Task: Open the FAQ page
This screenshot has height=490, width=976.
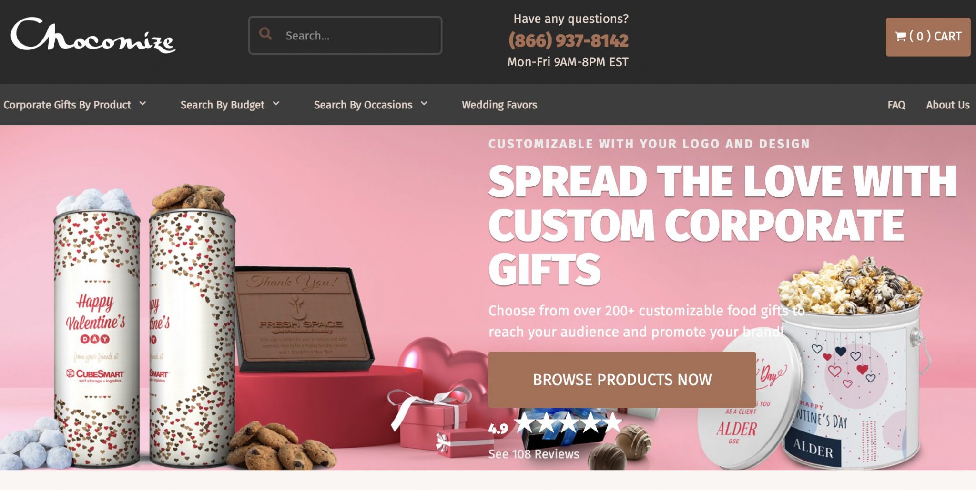Action: [x=896, y=105]
